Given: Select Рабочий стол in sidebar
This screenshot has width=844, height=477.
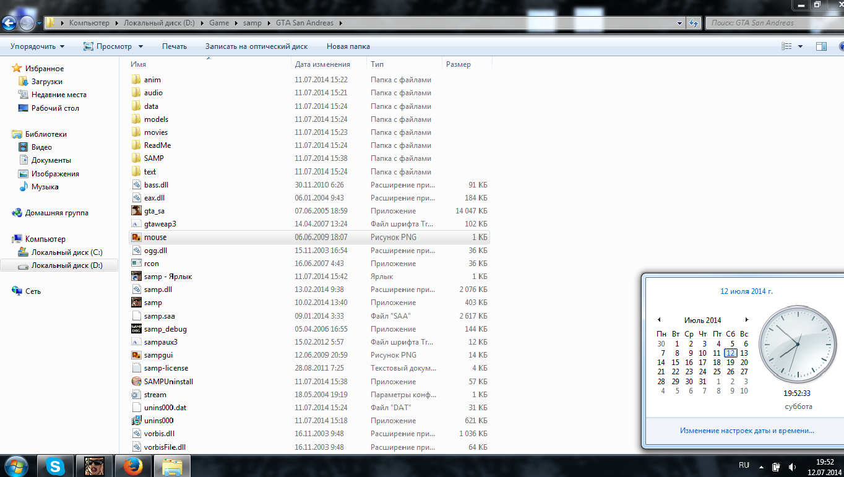Looking at the screenshot, I should [x=55, y=108].
